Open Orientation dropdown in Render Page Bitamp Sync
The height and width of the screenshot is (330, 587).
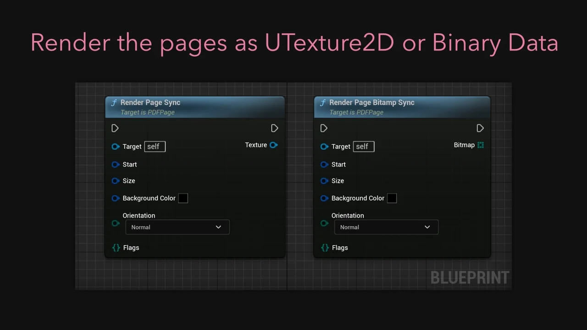tap(386, 227)
